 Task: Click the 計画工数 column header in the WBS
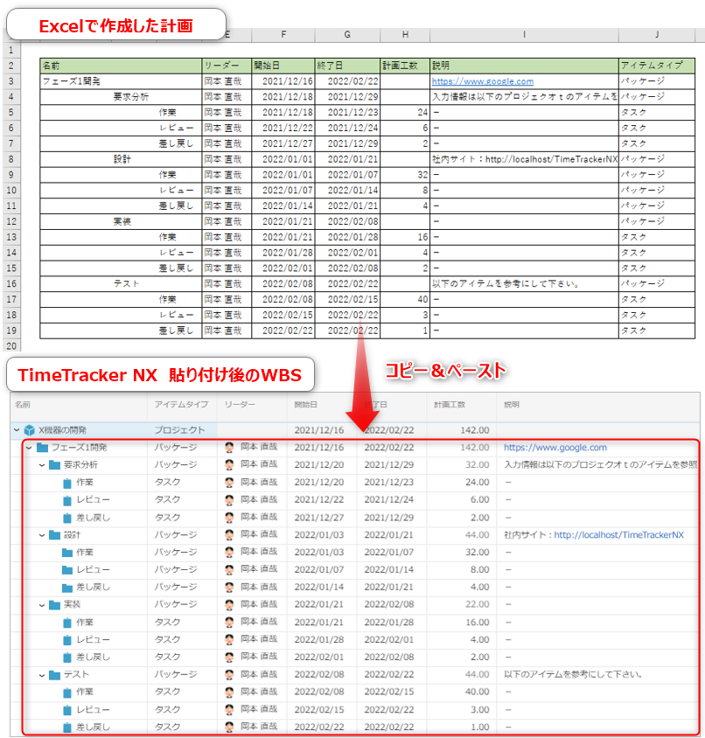point(450,406)
